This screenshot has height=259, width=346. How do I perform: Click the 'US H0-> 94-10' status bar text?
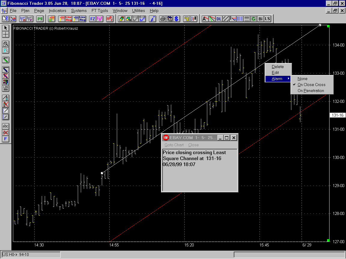[15, 255]
